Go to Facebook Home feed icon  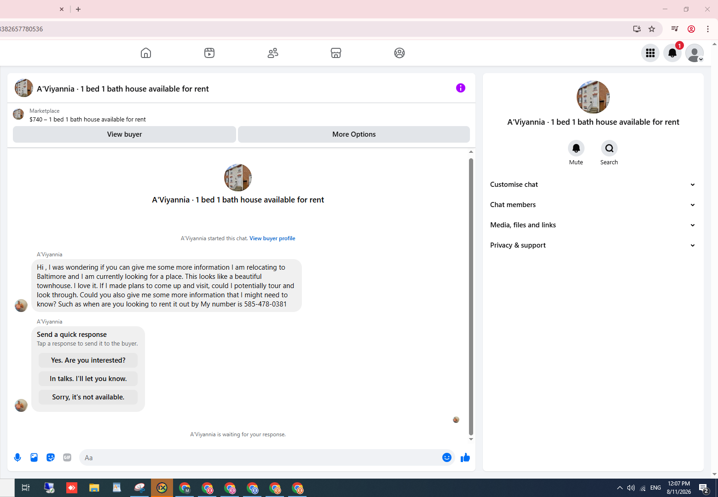146,53
